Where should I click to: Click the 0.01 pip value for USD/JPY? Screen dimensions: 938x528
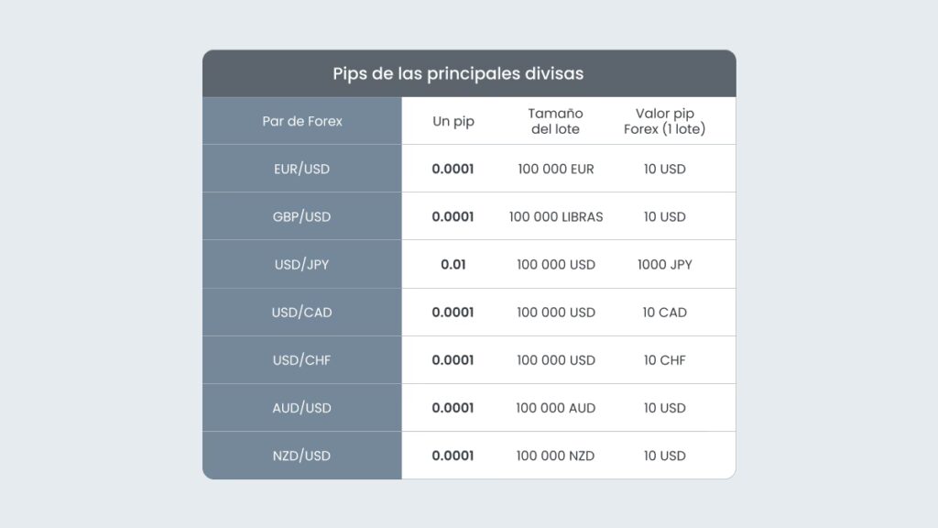pos(453,265)
